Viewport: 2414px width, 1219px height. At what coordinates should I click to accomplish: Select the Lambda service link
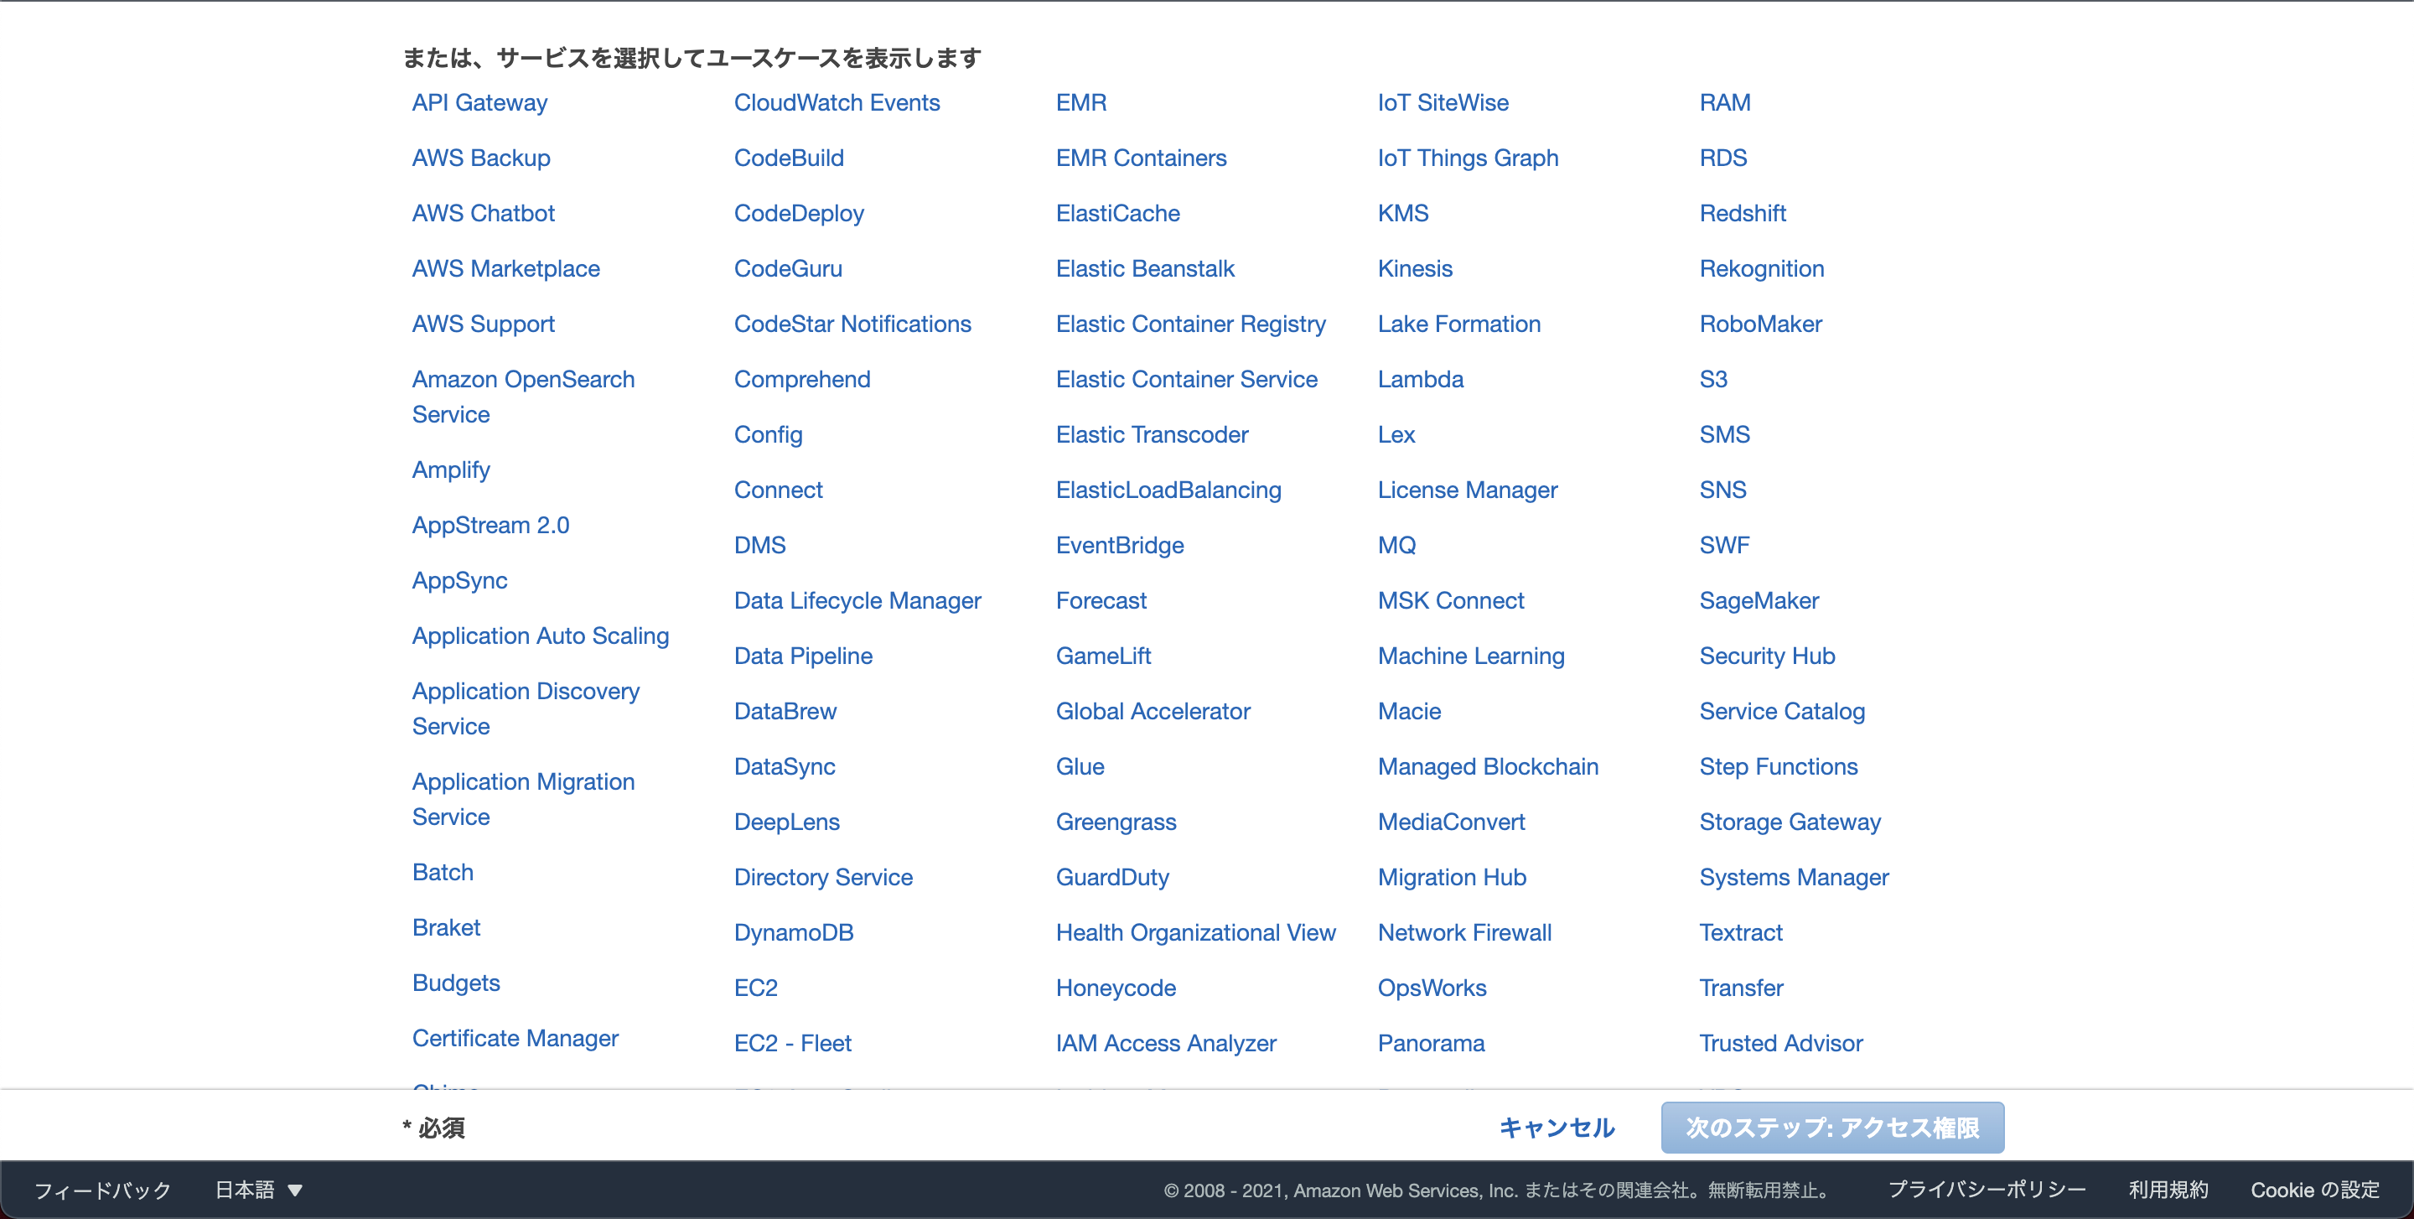coord(1420,380)
